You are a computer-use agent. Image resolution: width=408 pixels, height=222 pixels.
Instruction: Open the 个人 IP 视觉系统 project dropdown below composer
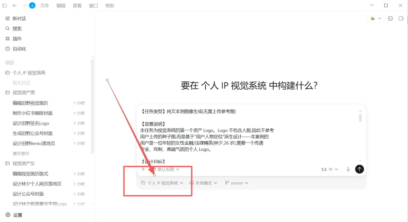click(x=162, y=183)
